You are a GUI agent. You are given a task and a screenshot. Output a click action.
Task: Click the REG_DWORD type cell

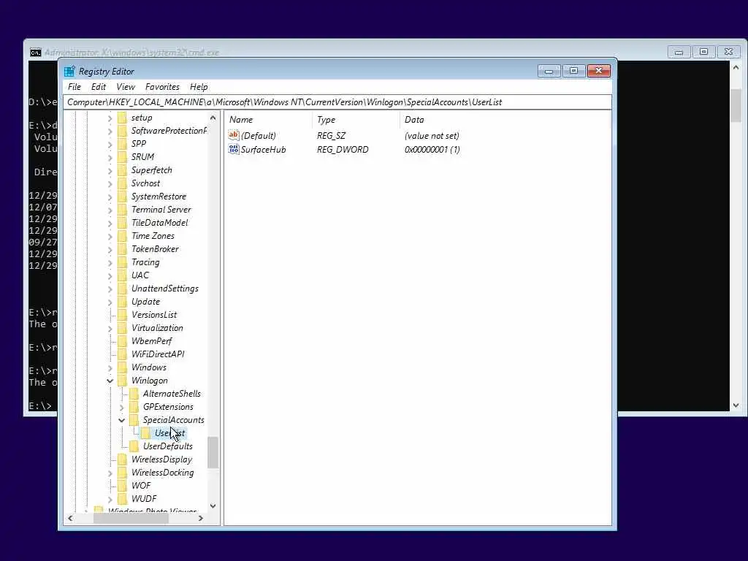click(343, 149)
